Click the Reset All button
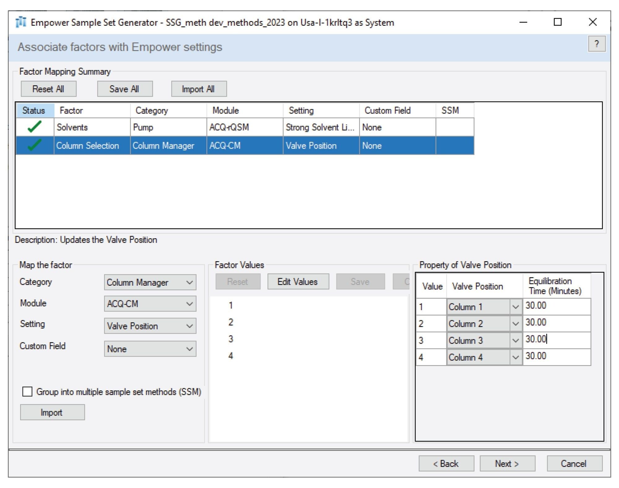Image resolution: width=619 pixels, height=488 pixels. tap(49, 89)
